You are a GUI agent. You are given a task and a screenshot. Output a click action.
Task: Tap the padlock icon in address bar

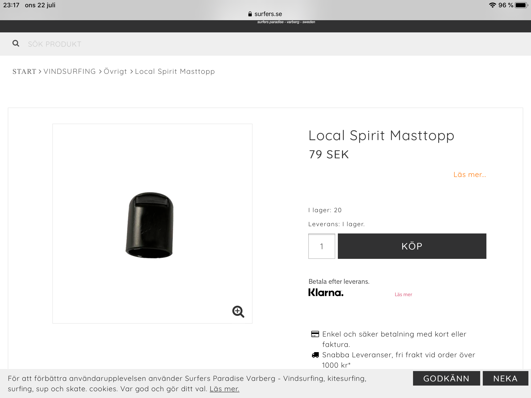click(x=250, y=14)
